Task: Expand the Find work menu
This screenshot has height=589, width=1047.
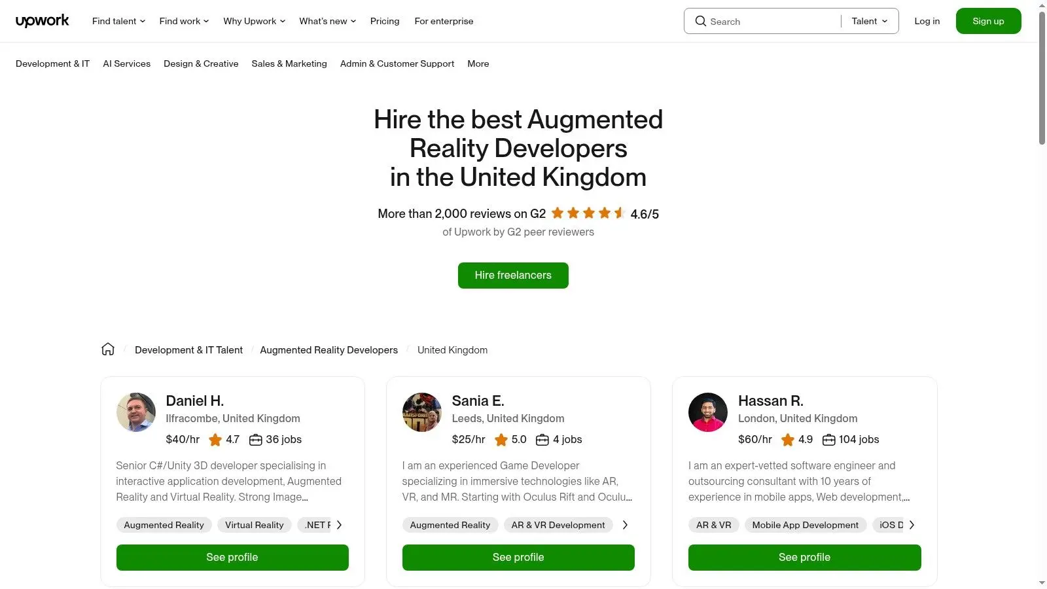Action: [x=183, y=20]
